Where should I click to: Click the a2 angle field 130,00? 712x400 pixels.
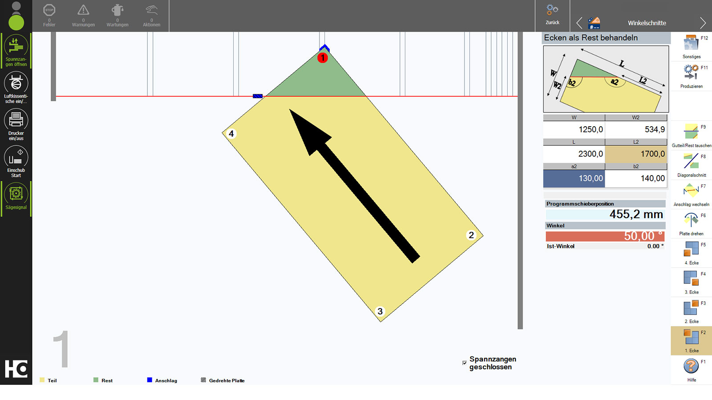[574, 178]
